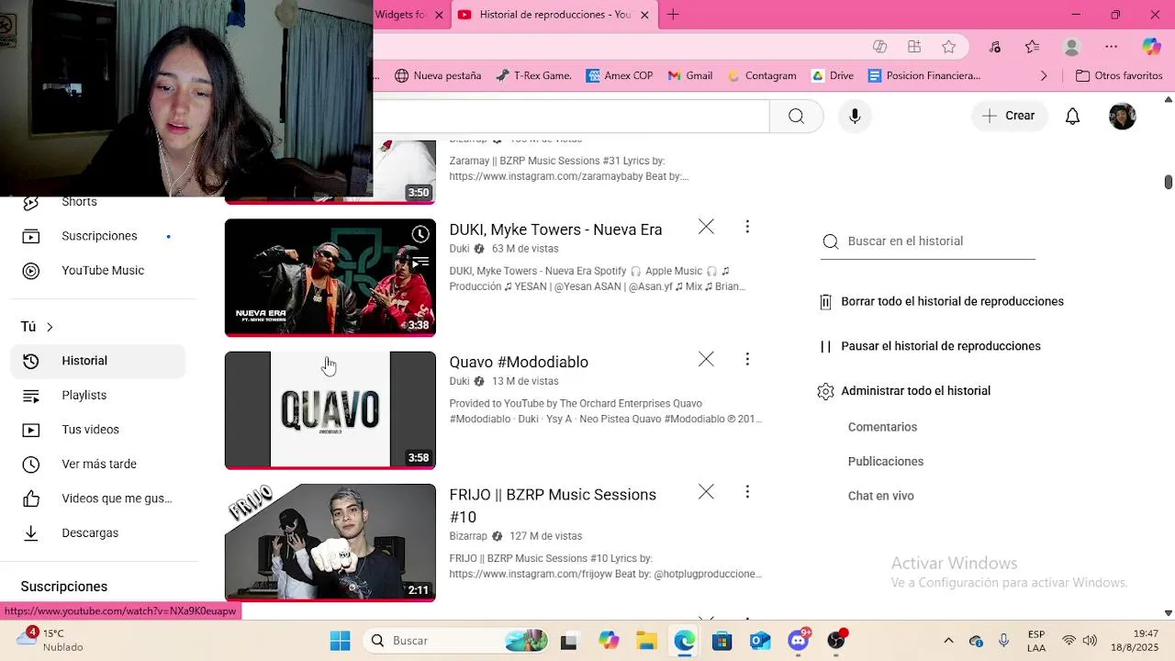Viewport: 1175px width, 661px height.
Task: Show hidden system tray icons chevron
Action: tap(948, 641)
